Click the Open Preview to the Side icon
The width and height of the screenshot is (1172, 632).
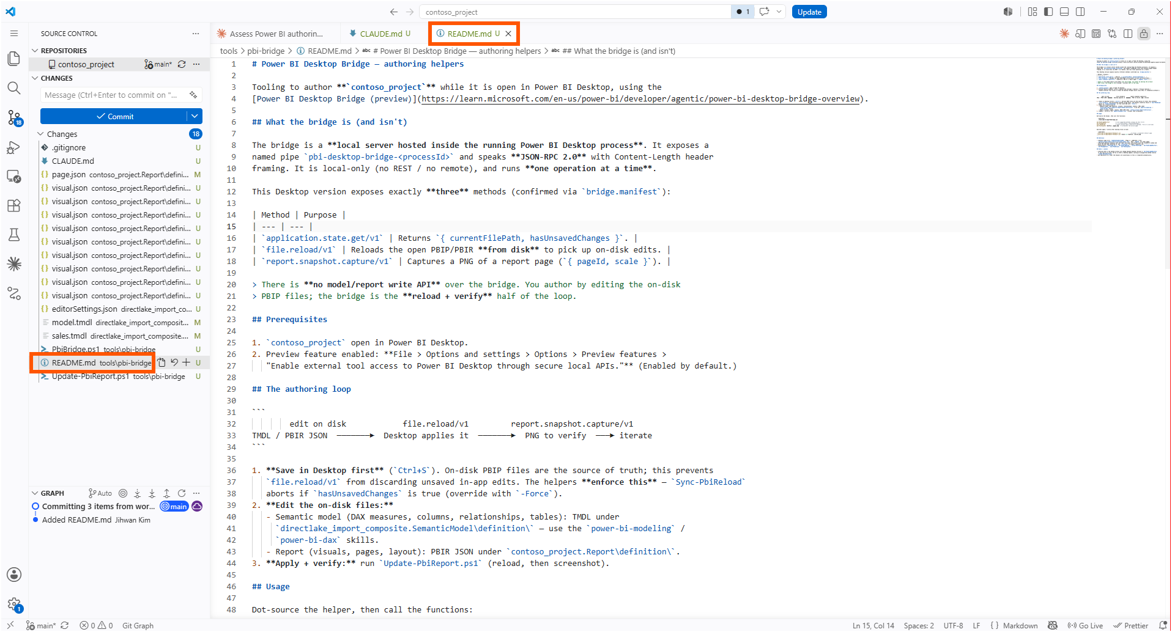click(x=1081, y=34)
